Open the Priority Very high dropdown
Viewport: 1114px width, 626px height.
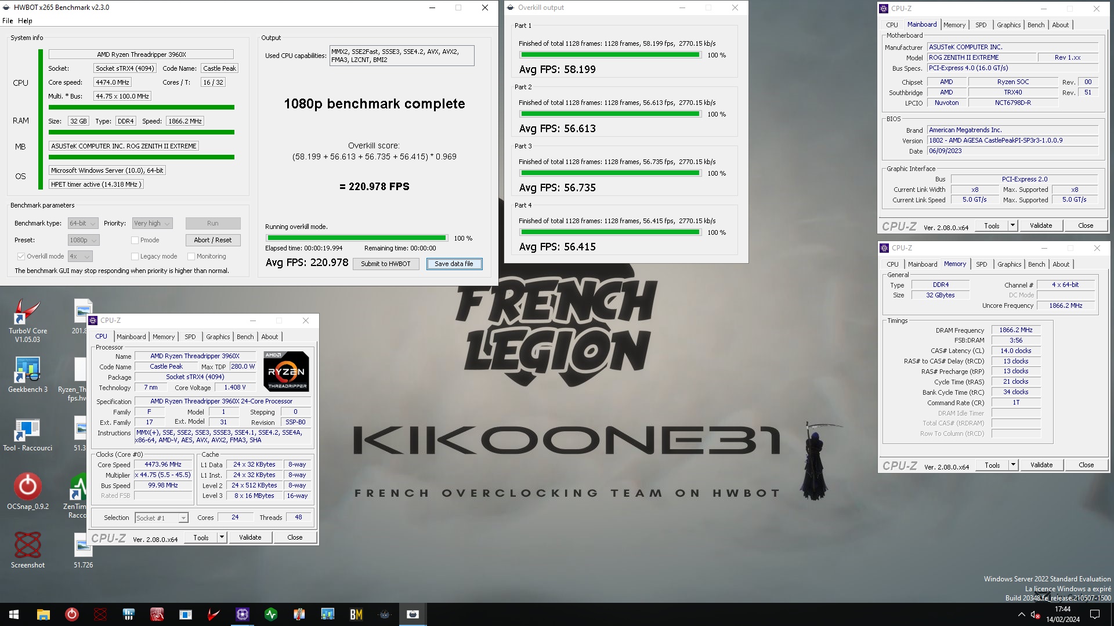point(153,223)
